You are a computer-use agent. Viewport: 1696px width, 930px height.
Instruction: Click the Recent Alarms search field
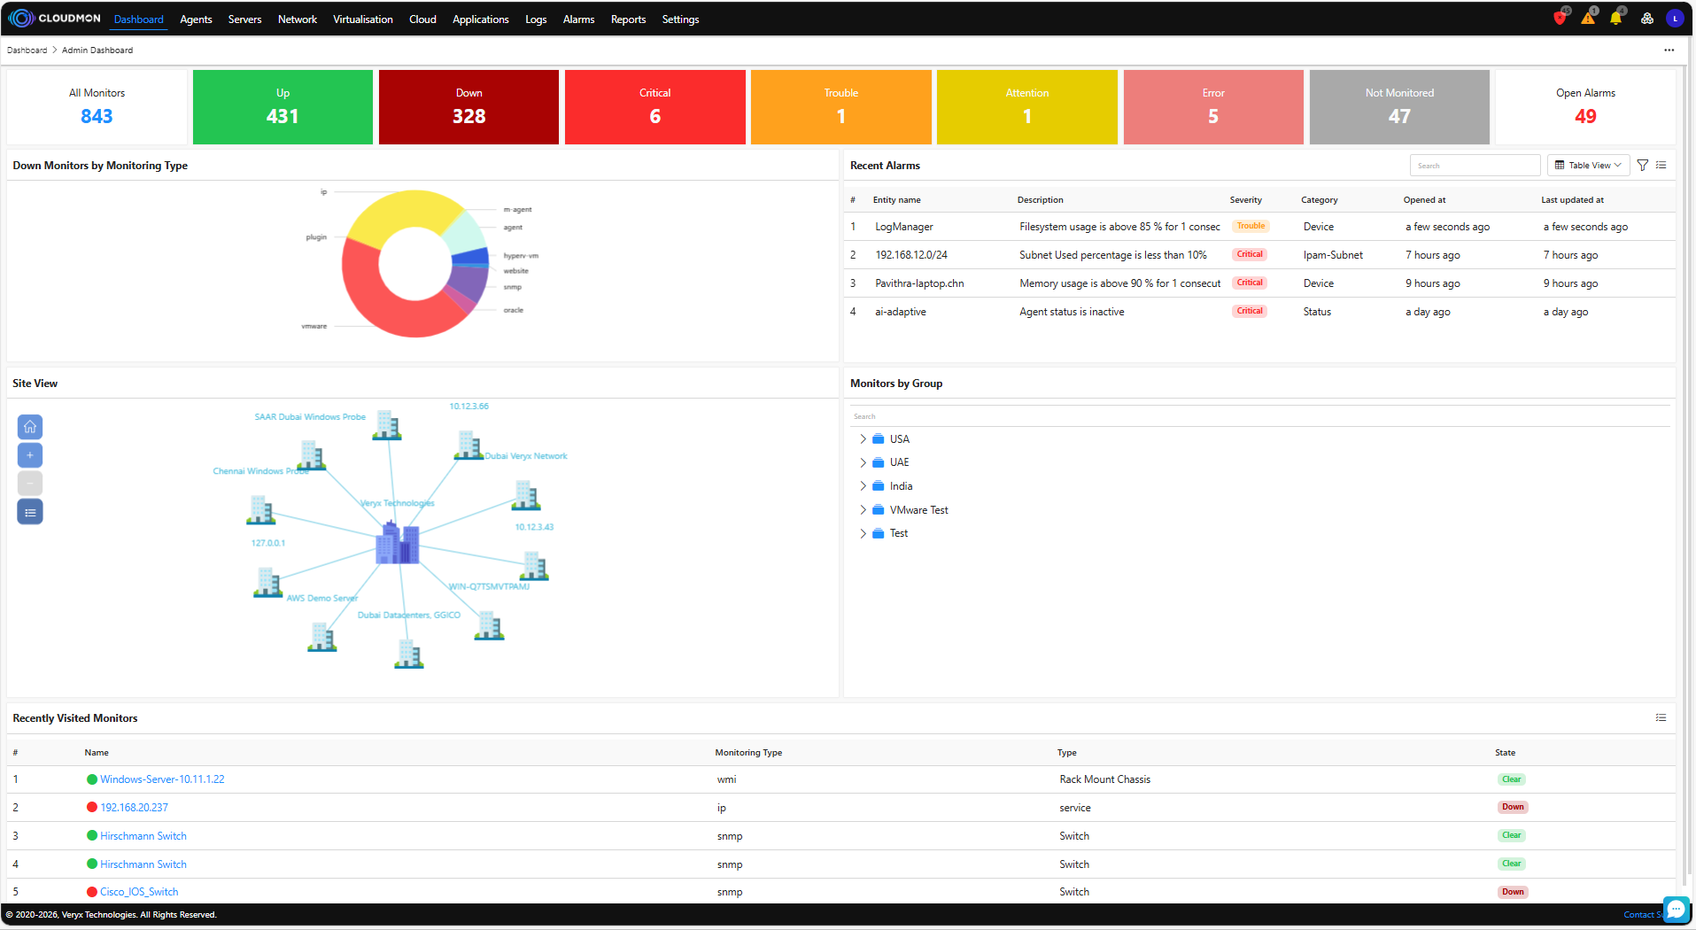tap(1475, 166)
